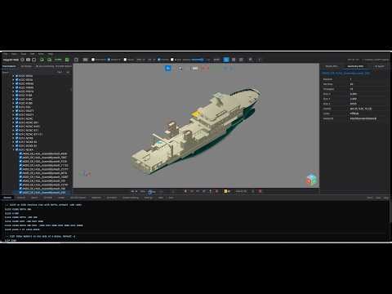Click the first output line in the console panel
The image size is (392, 294).
coord(43,205)
